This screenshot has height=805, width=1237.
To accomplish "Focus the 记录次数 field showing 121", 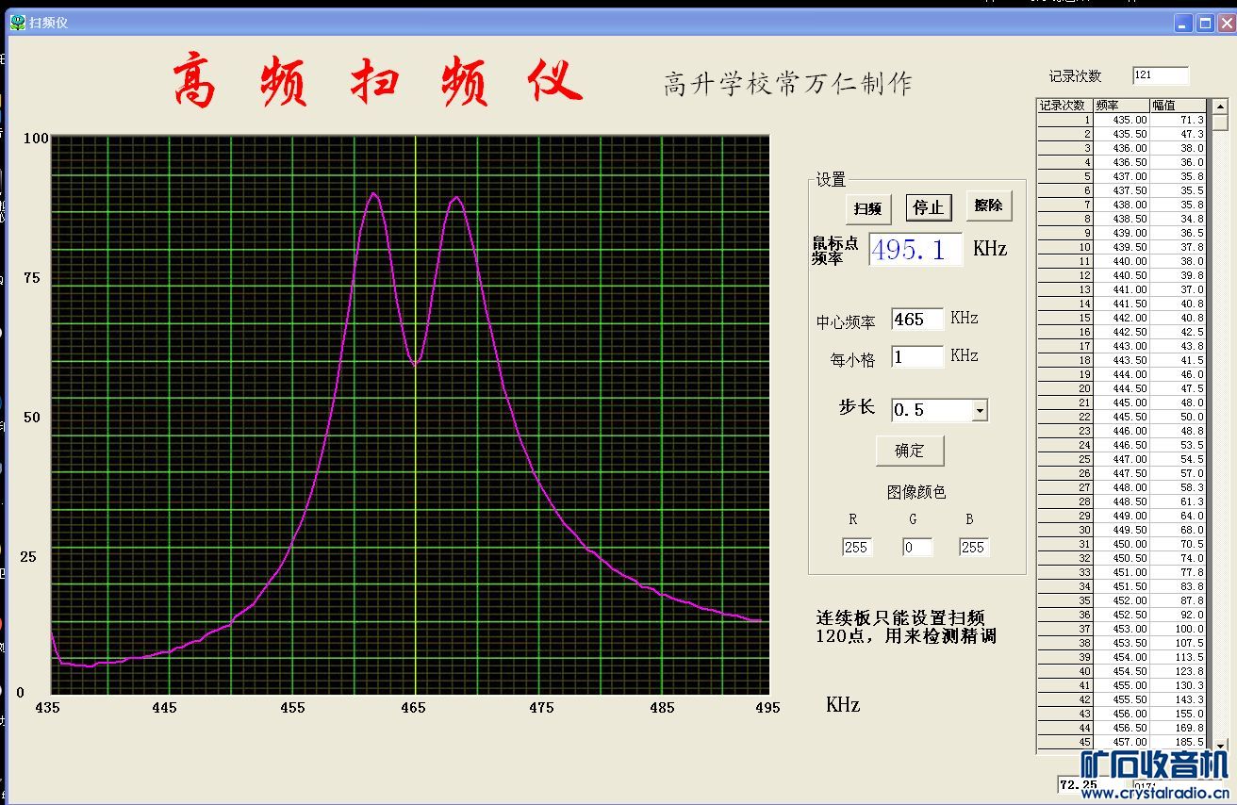I will pyautogui.click(x=1161, y=75).
